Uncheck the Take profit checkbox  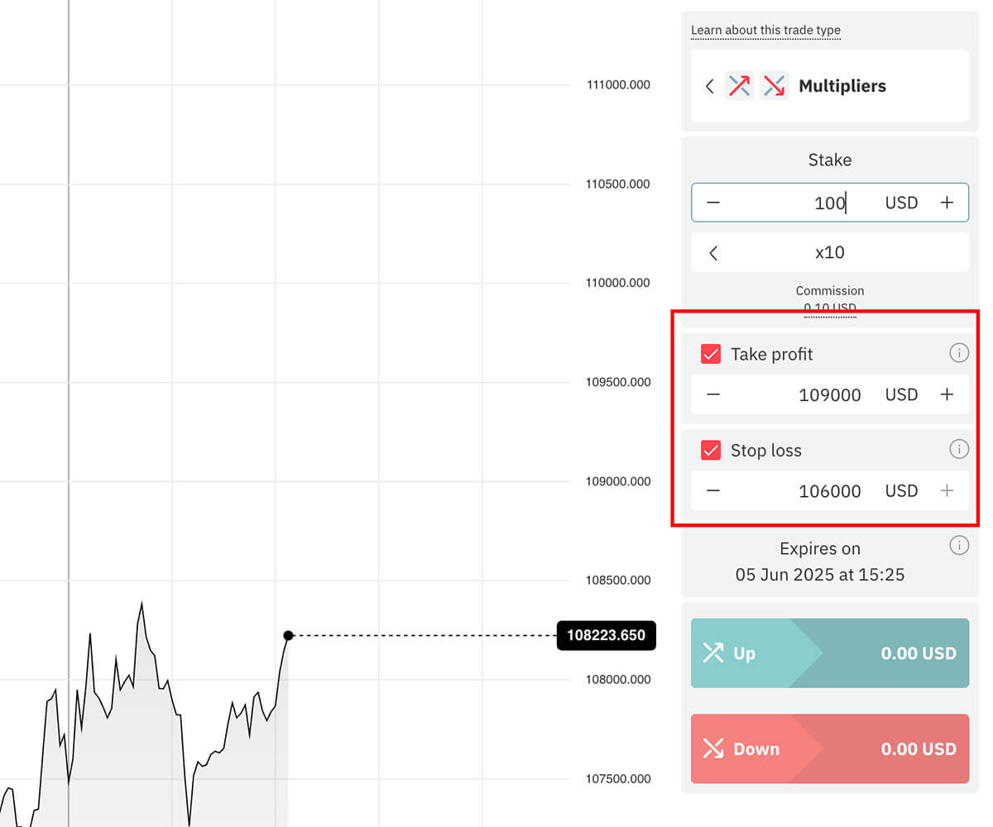(711, 354)
